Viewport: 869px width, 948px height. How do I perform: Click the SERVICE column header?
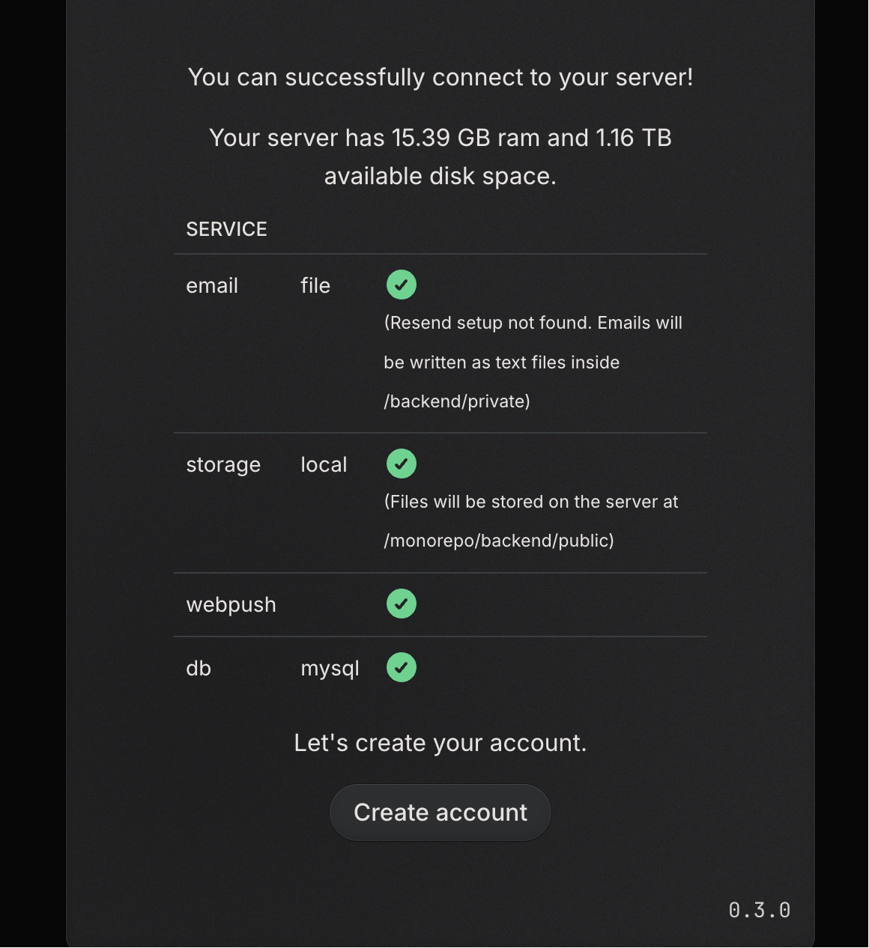click(x=227, y=229)
